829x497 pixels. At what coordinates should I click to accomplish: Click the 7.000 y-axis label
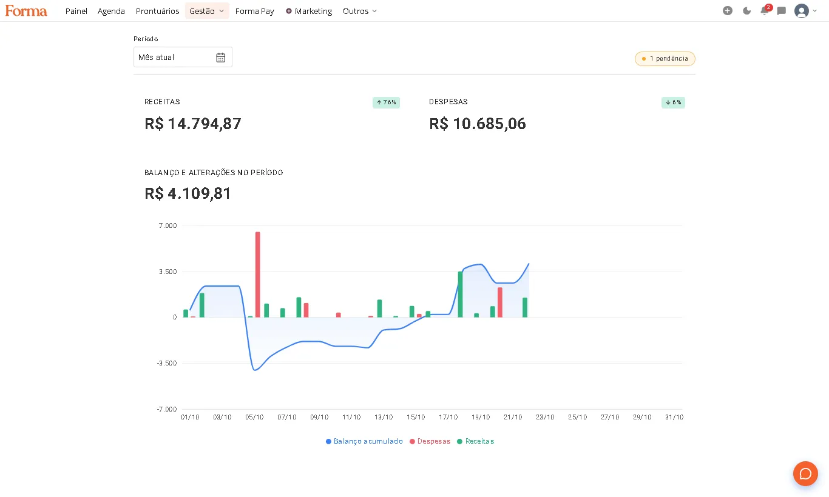167,225
